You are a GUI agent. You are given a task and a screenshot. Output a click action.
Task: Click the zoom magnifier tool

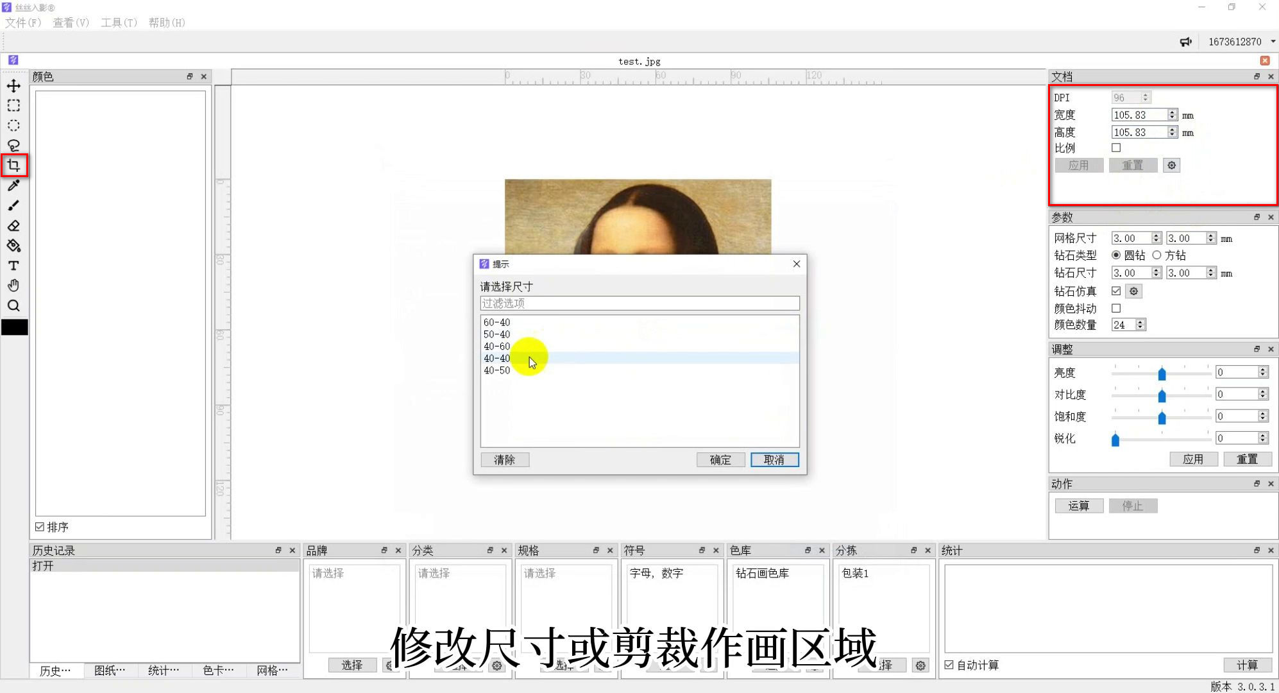pyautogui.click(x=13, y=305)
